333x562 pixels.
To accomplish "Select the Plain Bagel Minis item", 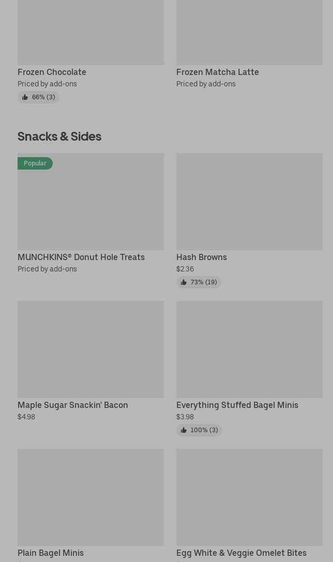I will click(51, 553).
